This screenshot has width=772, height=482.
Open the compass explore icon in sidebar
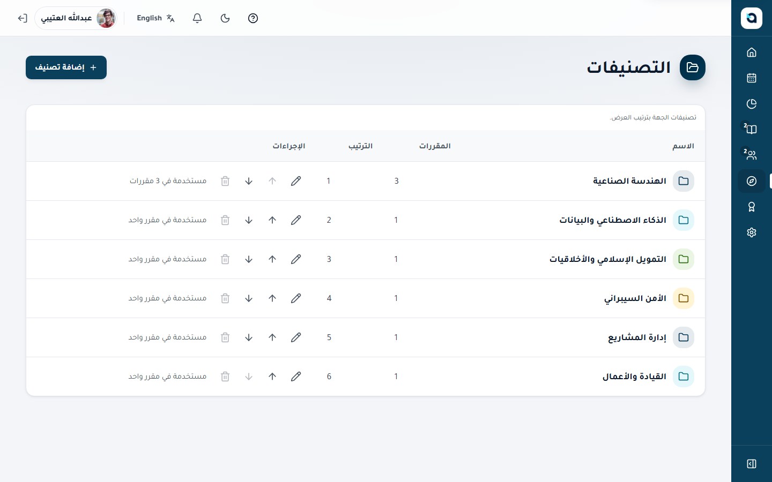click(752, 181)
